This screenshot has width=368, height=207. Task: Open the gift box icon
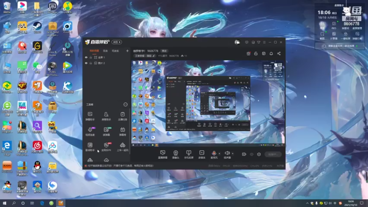[248, 53]
